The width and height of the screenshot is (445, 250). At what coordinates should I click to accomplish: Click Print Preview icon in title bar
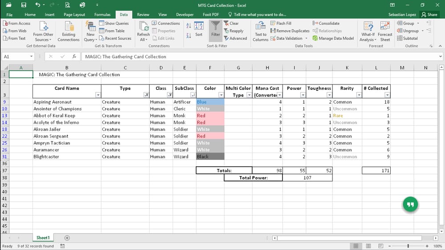point(68,5)
